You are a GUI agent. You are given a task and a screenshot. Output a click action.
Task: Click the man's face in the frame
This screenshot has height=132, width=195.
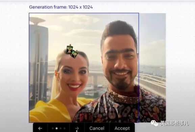tap(120, 62)
